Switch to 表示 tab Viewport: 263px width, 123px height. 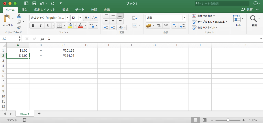pos(107,10)
